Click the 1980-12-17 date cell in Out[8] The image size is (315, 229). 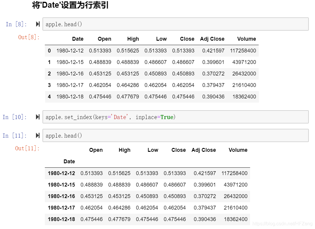pyautogui.click(x=70, y=85)
